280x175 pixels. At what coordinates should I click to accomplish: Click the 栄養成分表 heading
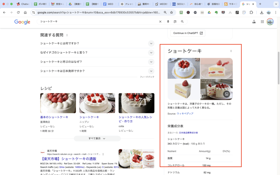click(175, 126)
